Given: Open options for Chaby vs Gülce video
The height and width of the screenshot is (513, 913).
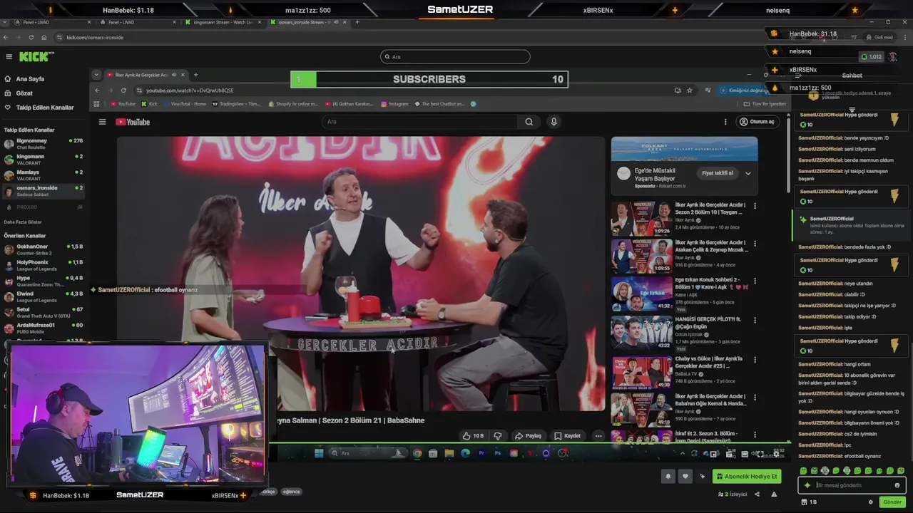Looking at the screenshot, I should pyautogui.click(x=755, y=360).
